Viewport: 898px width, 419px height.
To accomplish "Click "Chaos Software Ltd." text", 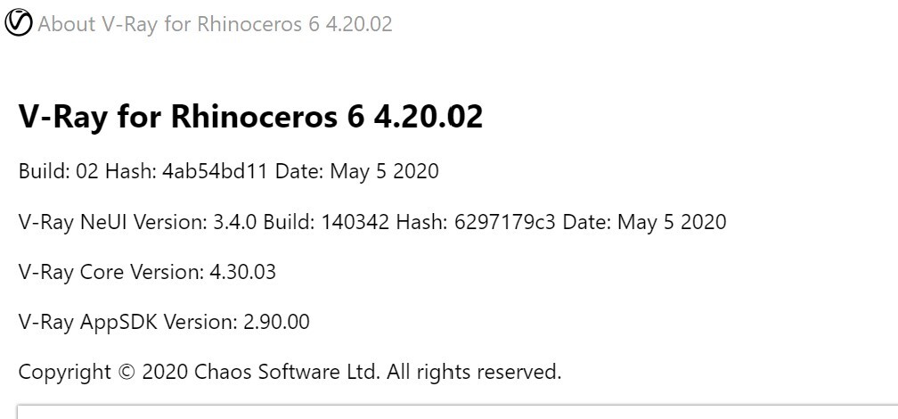I will click(x=288, y=373).
